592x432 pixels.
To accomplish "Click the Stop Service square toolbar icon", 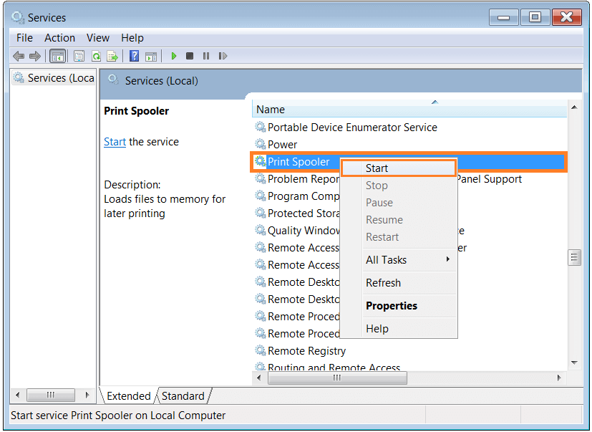I will 190,56.
